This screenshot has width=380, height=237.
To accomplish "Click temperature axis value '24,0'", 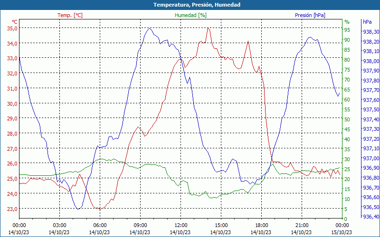I will coord(12,194).
